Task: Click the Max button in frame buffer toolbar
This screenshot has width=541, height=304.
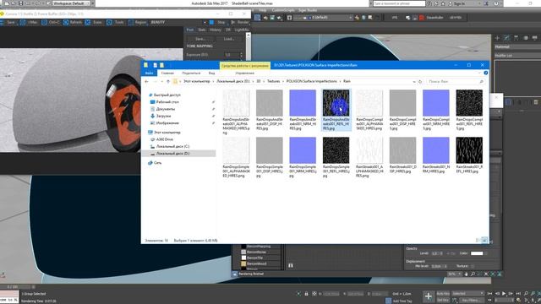Action: (x=30, y=23)
